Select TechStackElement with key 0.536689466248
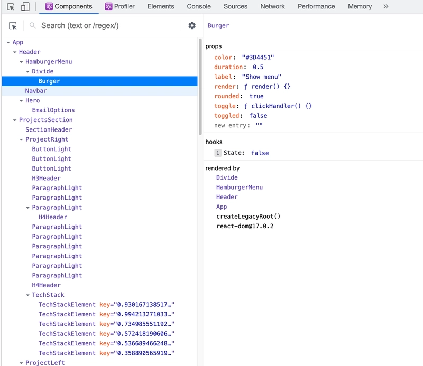Screen dimensions: 423x366 106,343
